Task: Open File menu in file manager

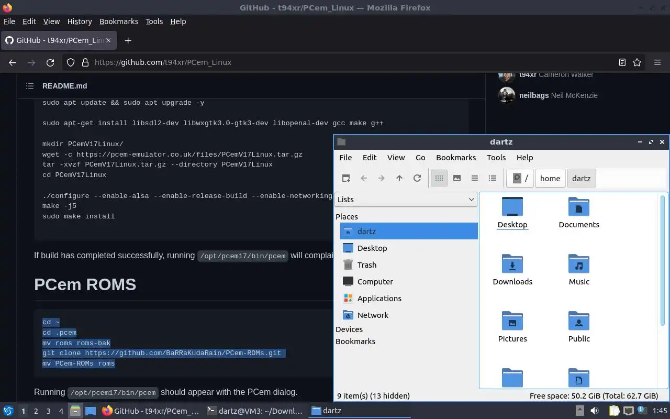Action: click(x=345, y=158)
